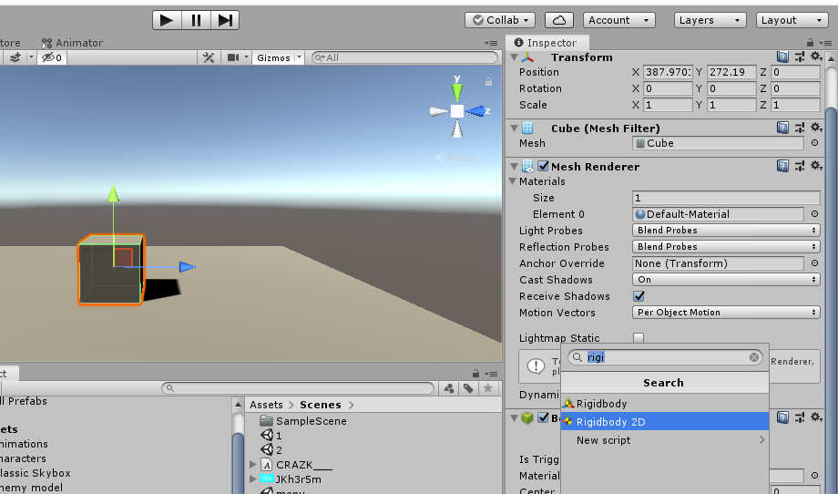Open the Layers dropdown
This screenshot has width=838, height=494.
click(710, 20)
